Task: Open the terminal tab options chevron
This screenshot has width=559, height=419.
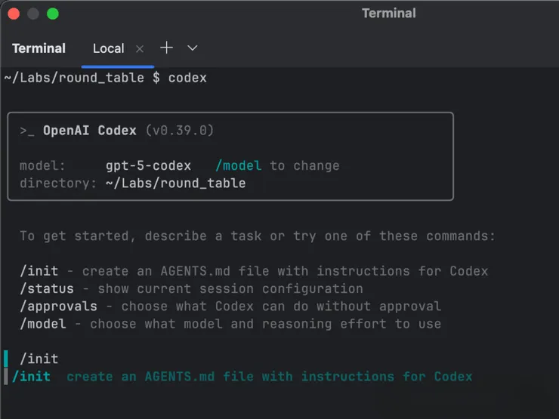Action: [193, 48]
